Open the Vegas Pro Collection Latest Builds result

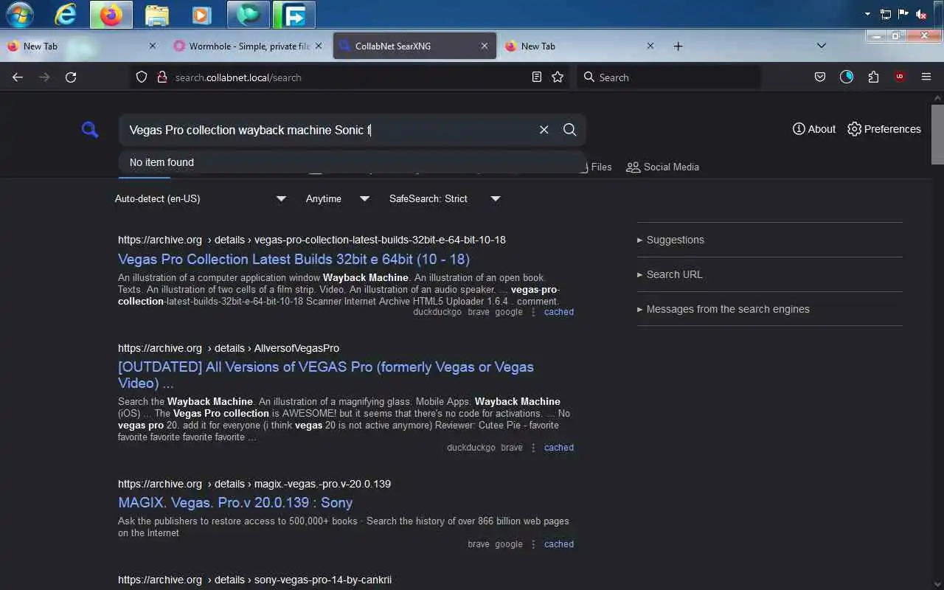click(x=294, y=259)
